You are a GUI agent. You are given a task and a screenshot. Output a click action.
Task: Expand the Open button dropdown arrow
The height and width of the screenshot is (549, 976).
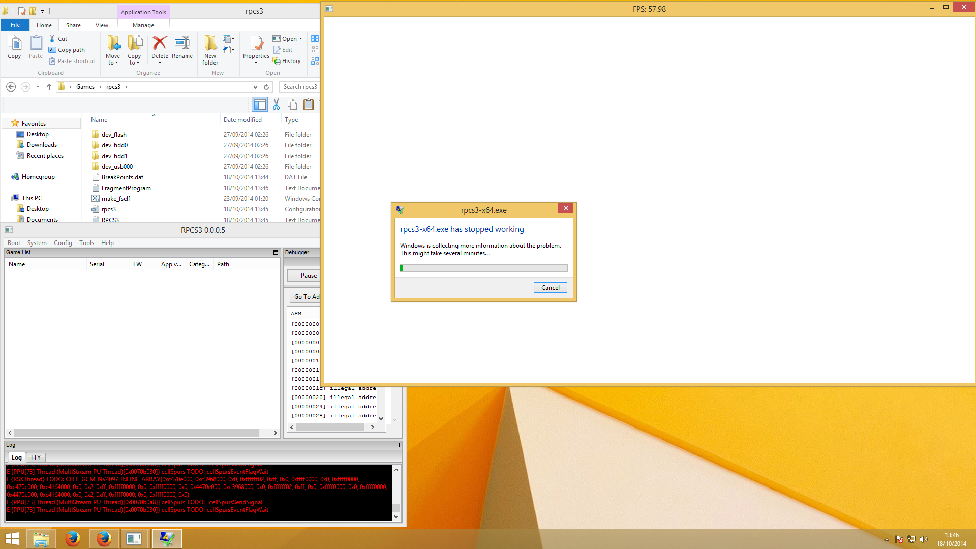(x=300, y=39)
